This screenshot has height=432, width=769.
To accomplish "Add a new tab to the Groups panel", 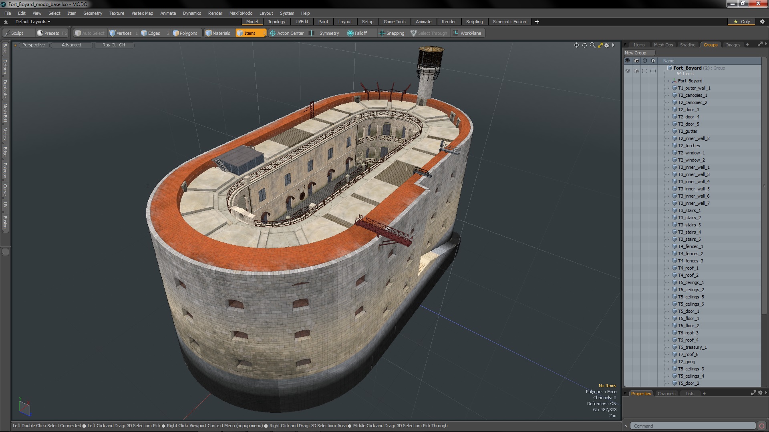I will click(747, 45).
